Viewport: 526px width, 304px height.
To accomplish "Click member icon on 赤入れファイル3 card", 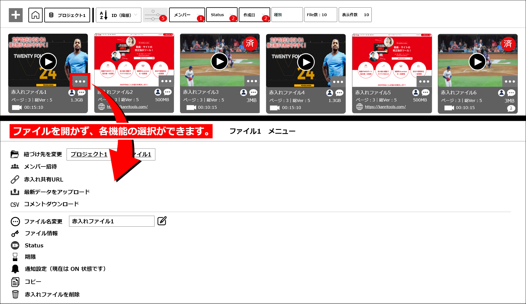I will pyautogui.click(x=244, y=92).
